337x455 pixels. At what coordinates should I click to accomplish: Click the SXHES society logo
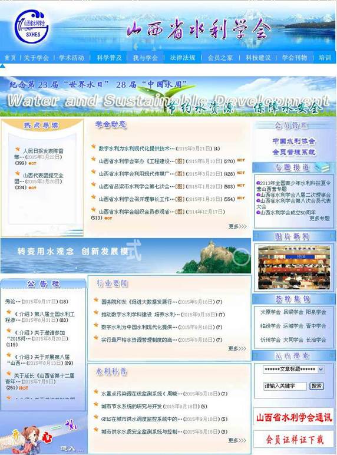[x=32, y=27]
